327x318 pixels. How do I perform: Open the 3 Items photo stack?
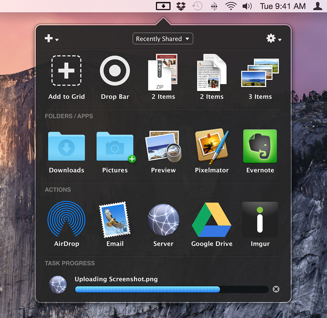tap(260, 72)
